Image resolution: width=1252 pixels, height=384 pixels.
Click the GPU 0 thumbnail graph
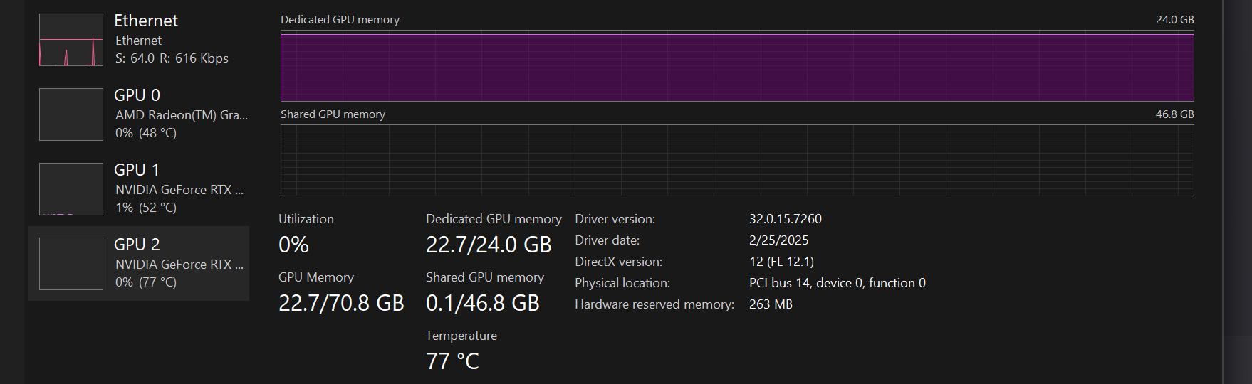coord(71,114)
